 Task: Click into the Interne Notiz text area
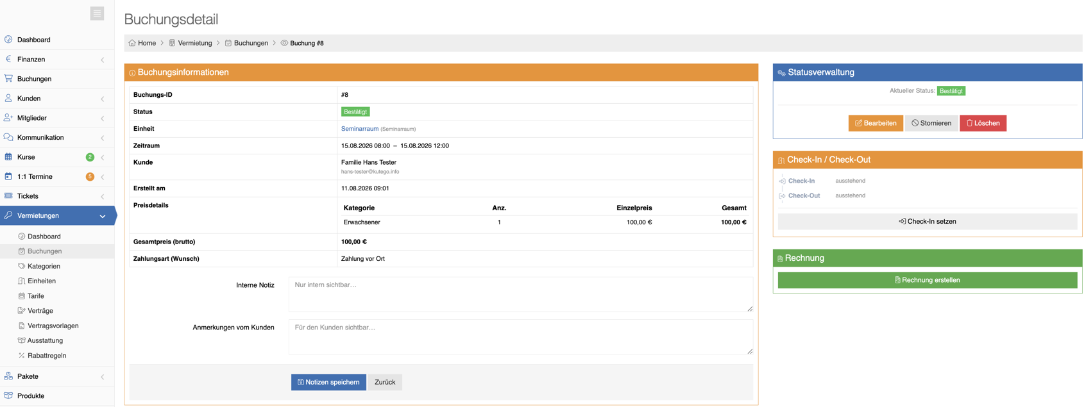click(521, 294)
